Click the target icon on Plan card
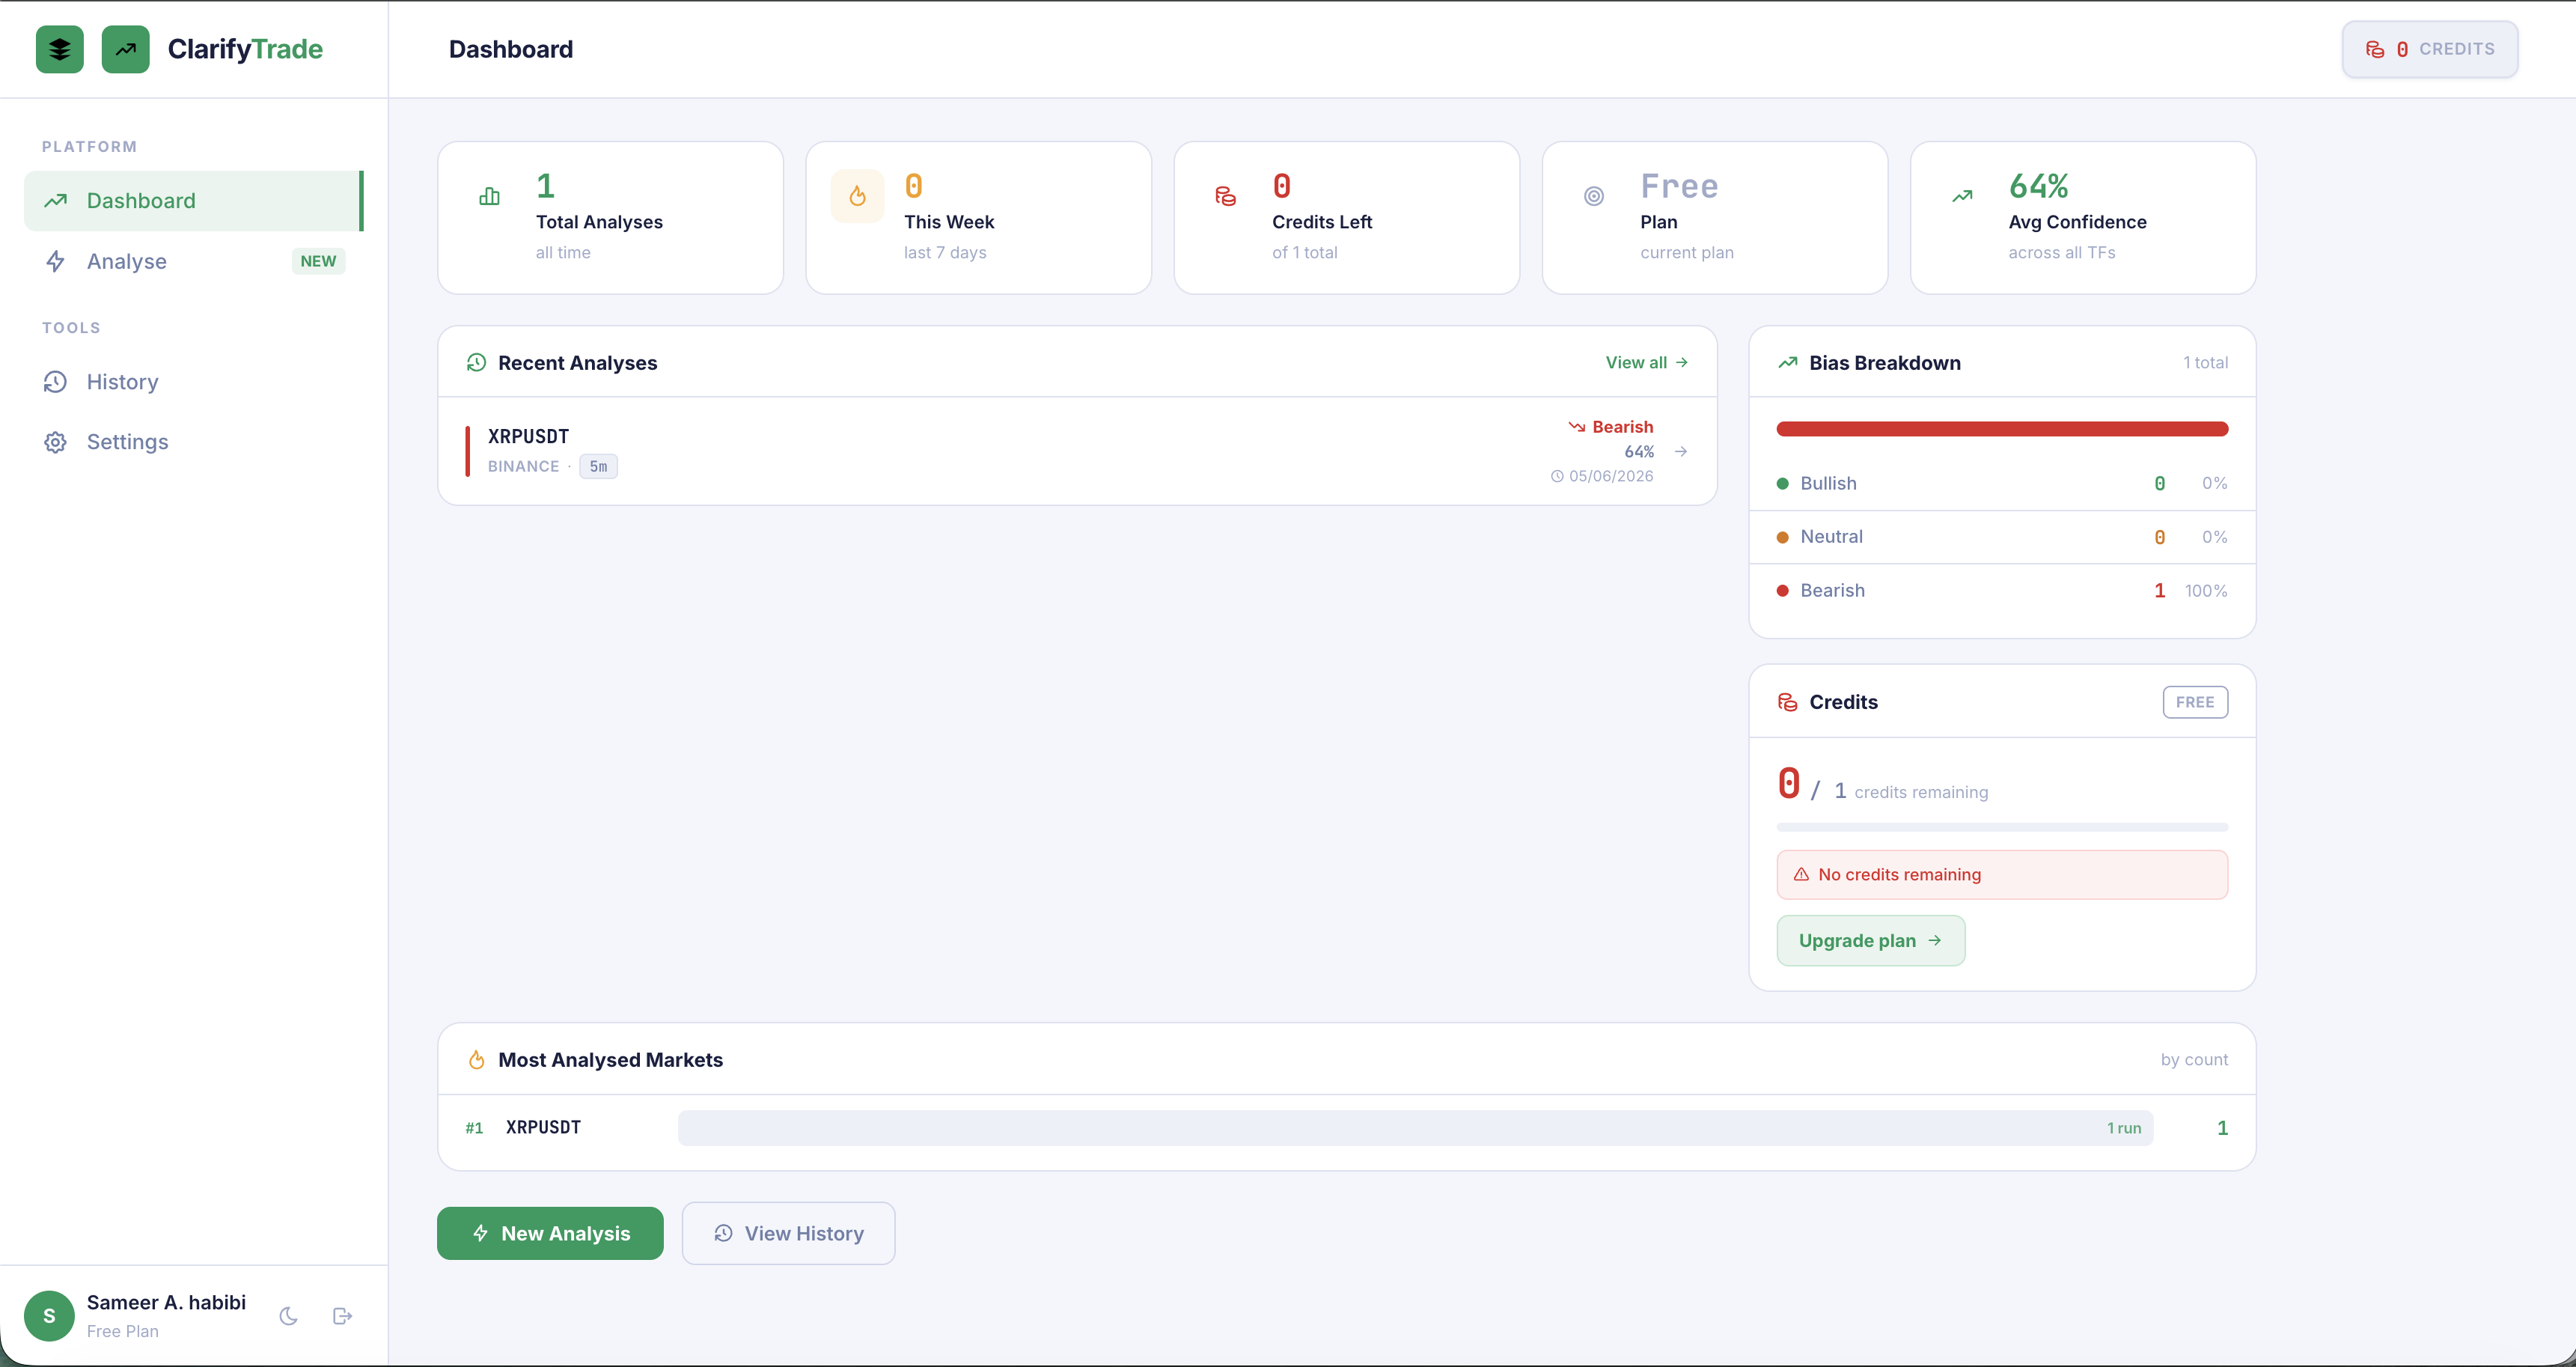The height and width of the screenshot is (1367, 2576). coord(1594,196)
